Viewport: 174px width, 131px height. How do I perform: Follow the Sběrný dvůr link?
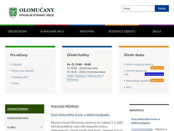95,76
